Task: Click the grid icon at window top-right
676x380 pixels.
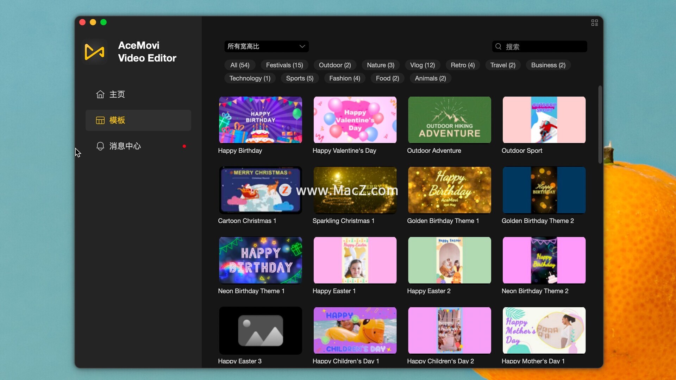Action: point(595,23)
